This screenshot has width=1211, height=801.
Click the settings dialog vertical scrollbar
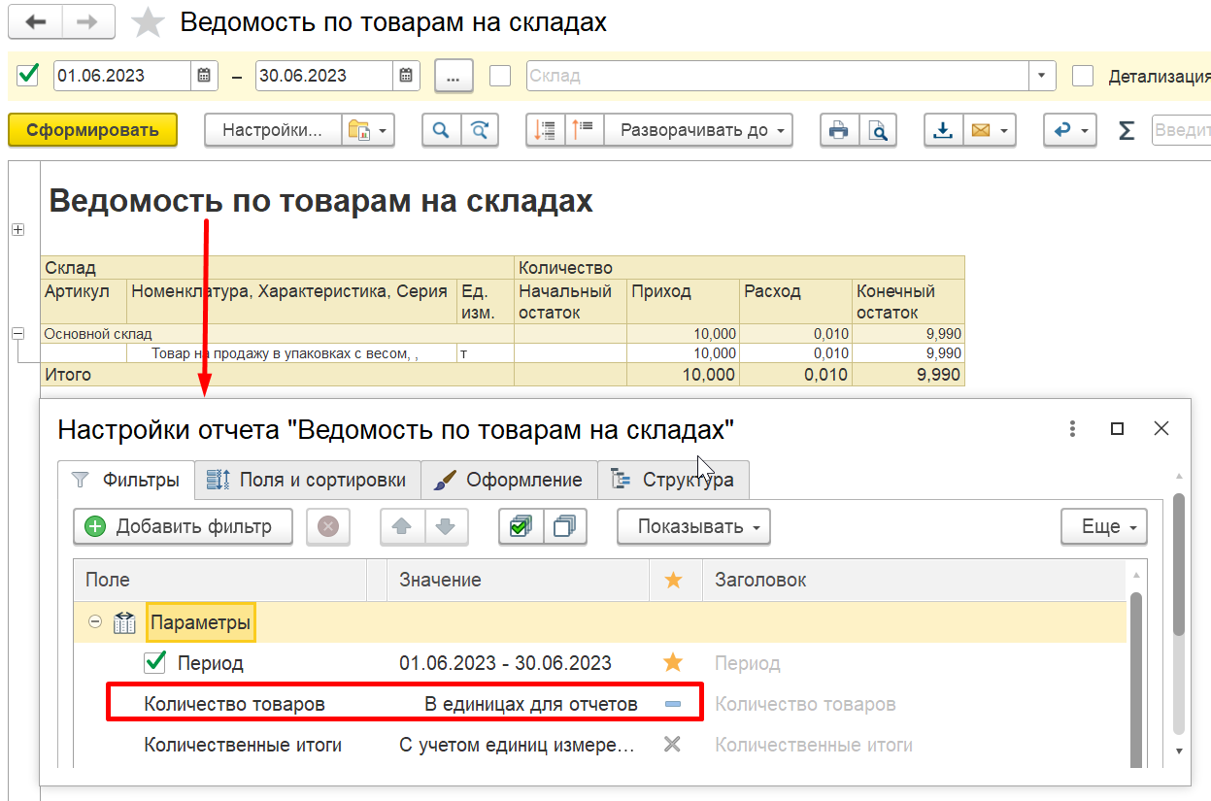[1179, 612]
